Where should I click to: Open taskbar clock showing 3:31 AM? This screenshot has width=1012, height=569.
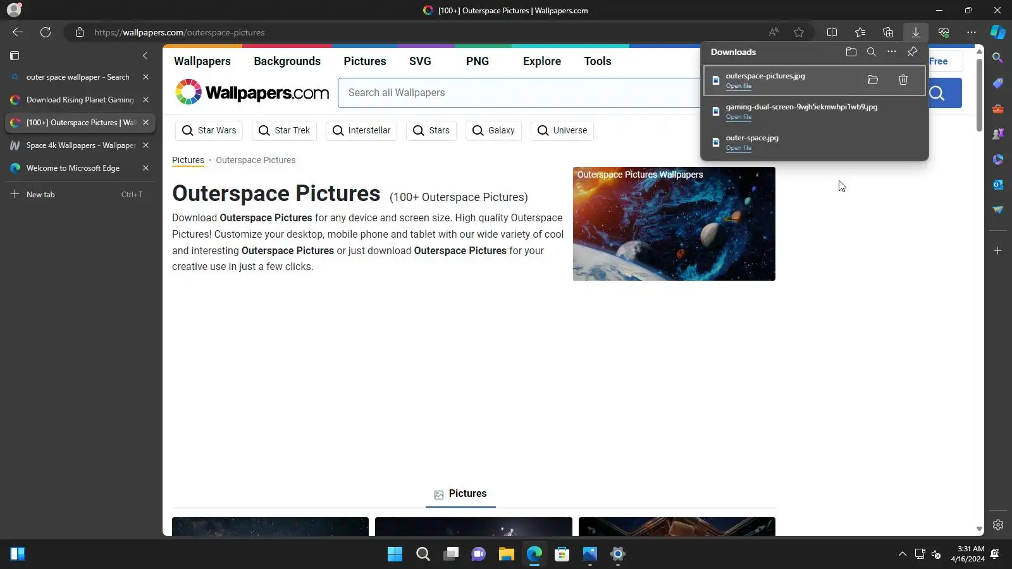tap(968, 554)
